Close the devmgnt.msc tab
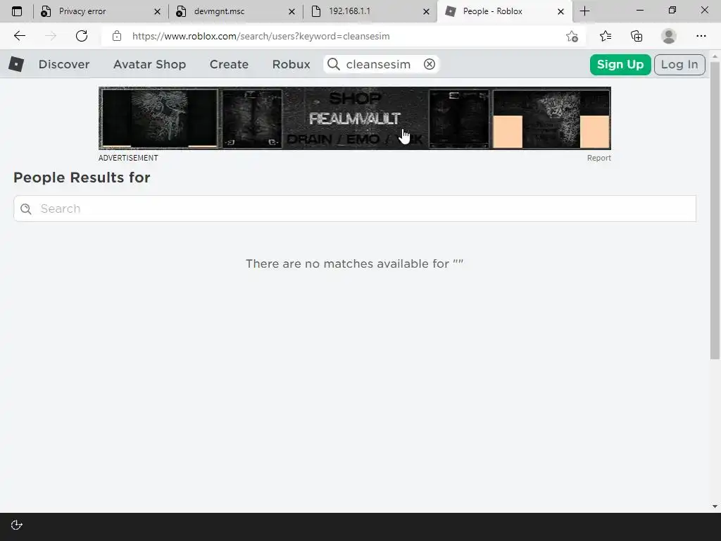 (x=292, y=11)
